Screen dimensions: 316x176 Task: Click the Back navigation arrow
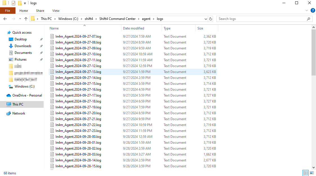pos(5,19)
